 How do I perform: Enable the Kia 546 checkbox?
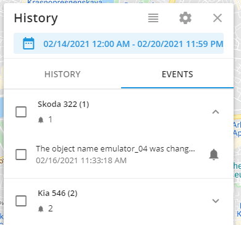tap(21, 201)
